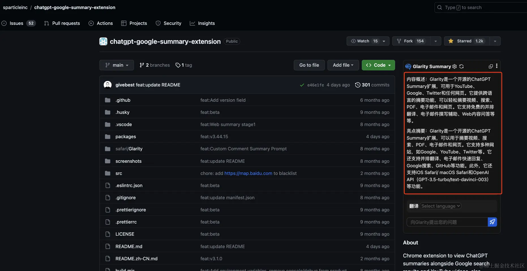Screen dimensions: 527x271
Task: Open the givebest author link
Action: pyautogui.click(x=125, y=85)
